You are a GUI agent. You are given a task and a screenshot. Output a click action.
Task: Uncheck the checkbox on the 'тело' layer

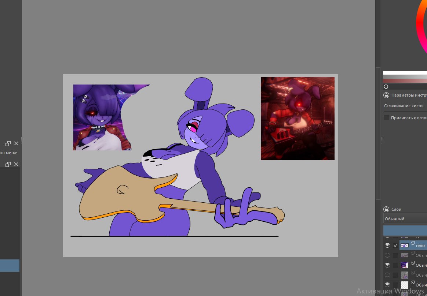395,246
